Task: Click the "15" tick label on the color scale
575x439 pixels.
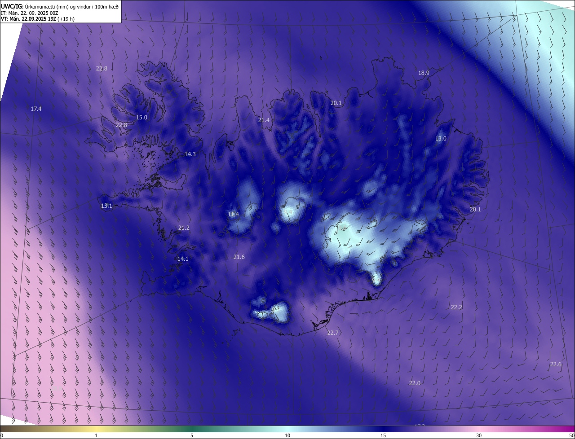Action: click(x=383, y=435)
